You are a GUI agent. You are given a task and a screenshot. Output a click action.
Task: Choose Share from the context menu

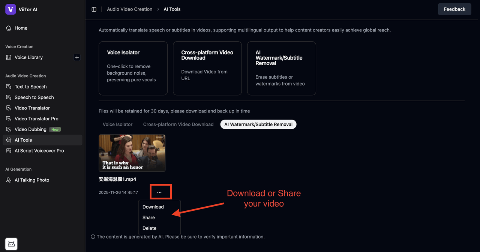point(148,217)
